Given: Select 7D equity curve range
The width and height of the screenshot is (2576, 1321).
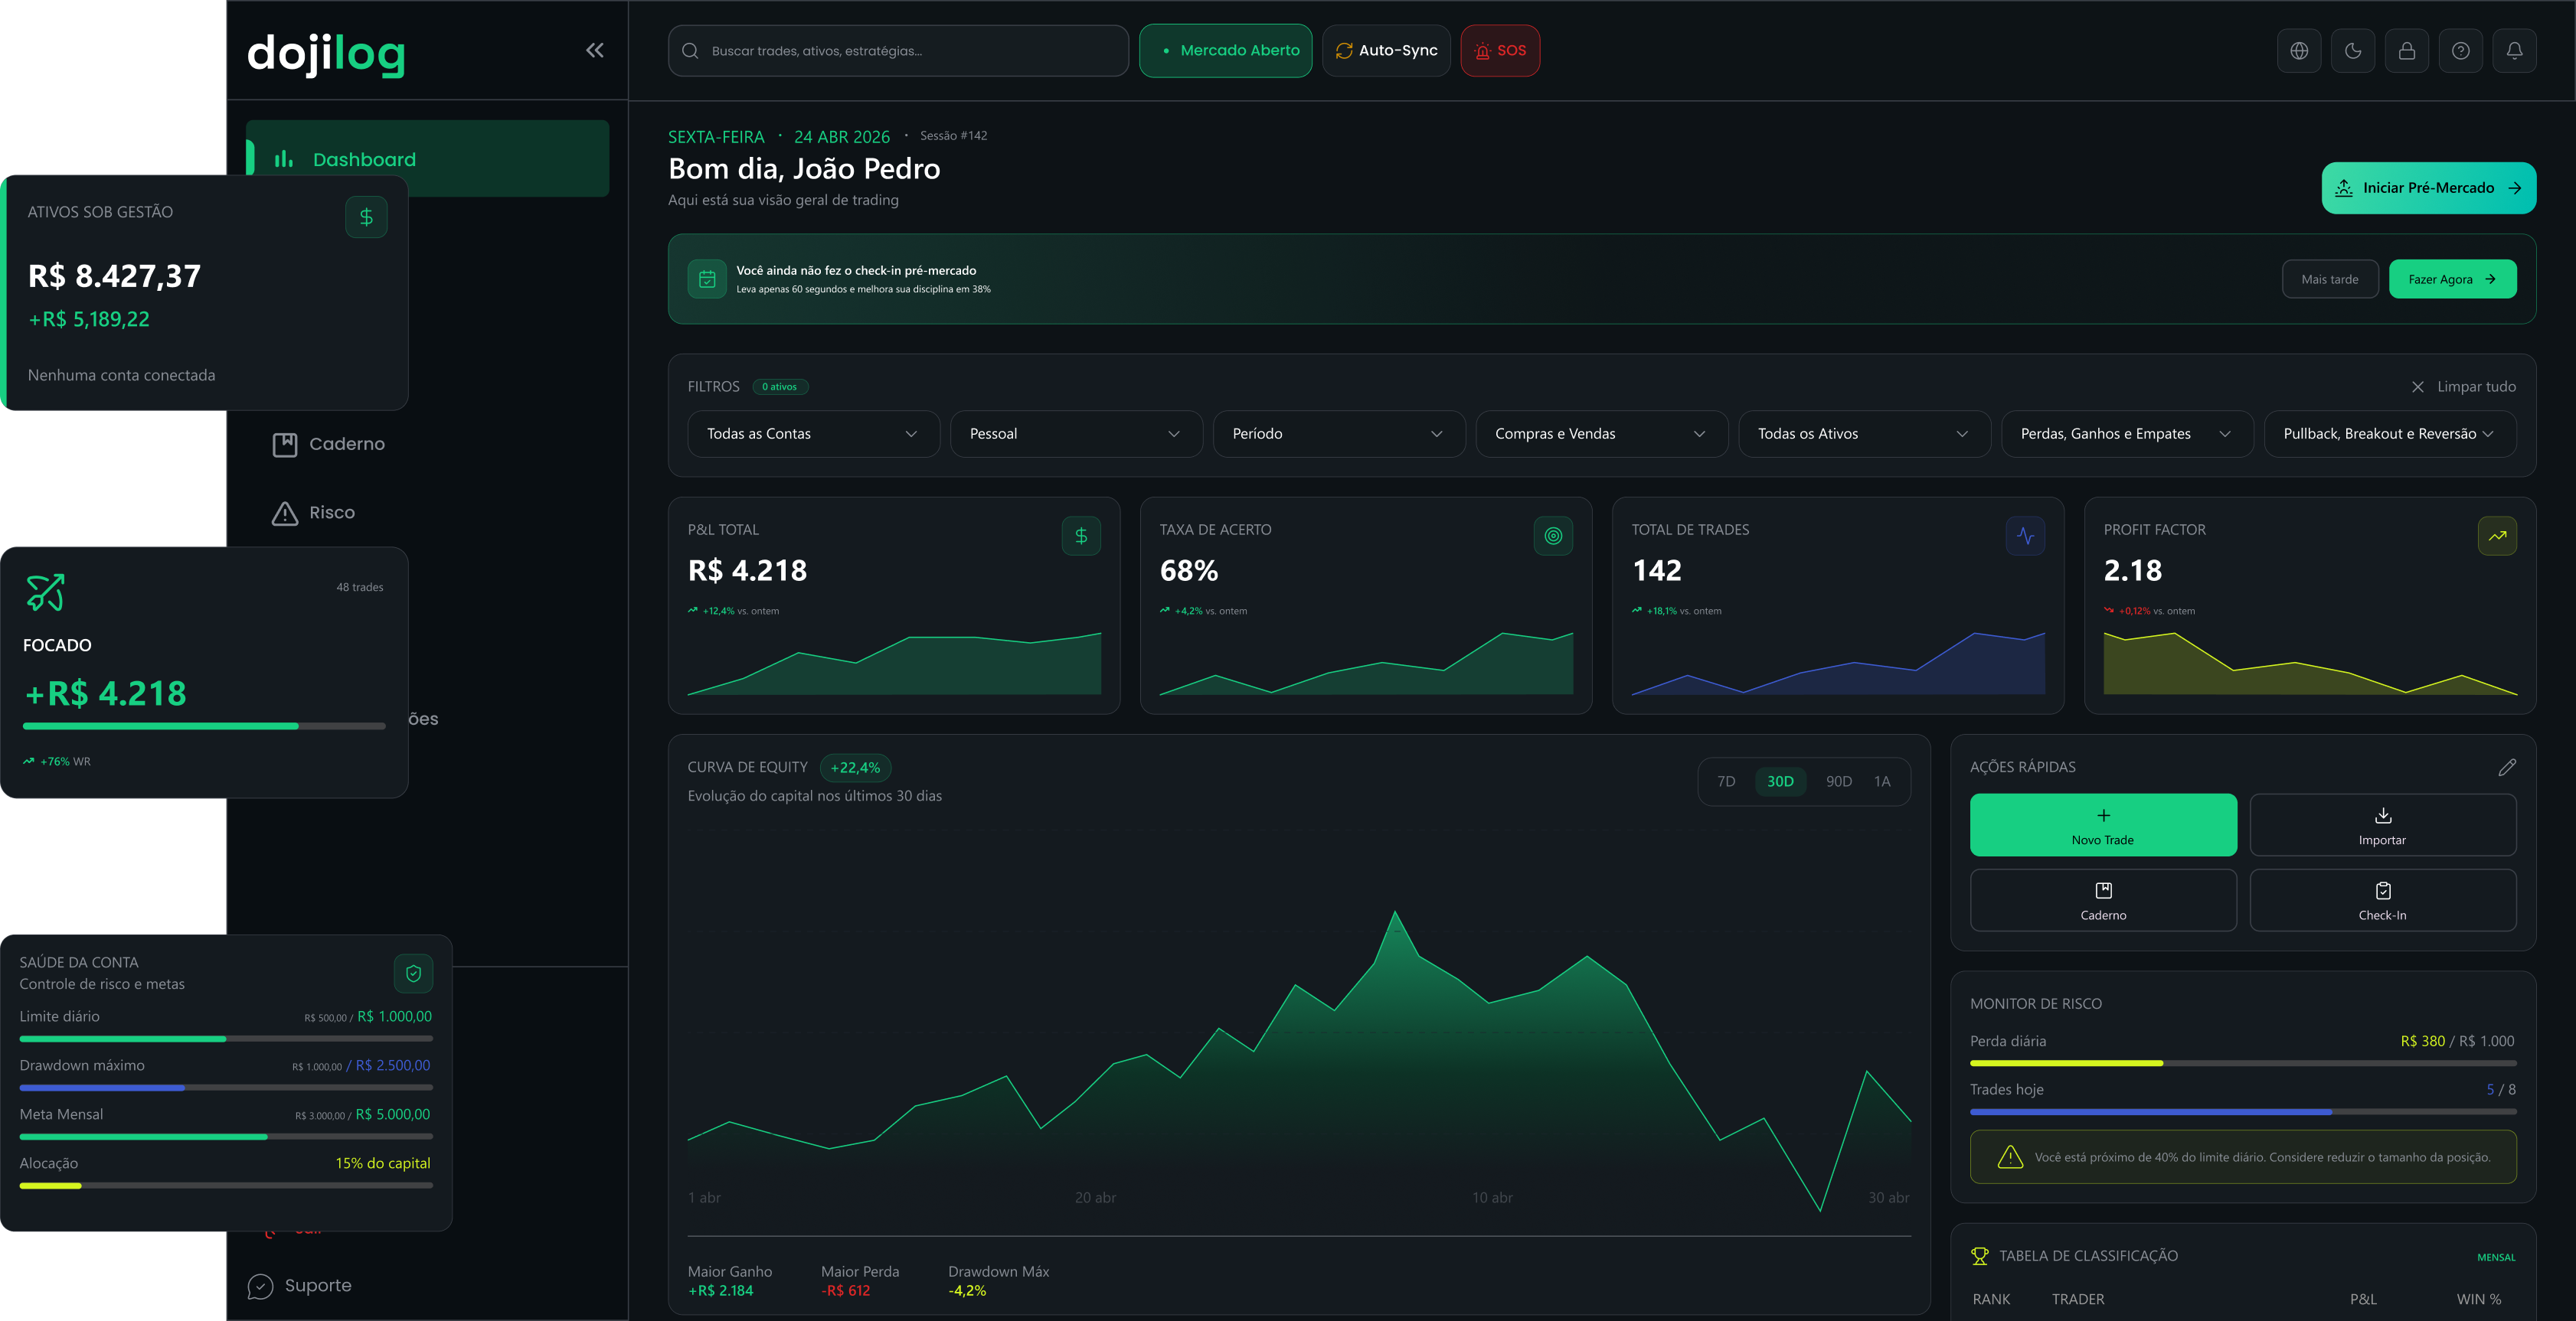Looking at the screenshot, I should [1726, 781].
